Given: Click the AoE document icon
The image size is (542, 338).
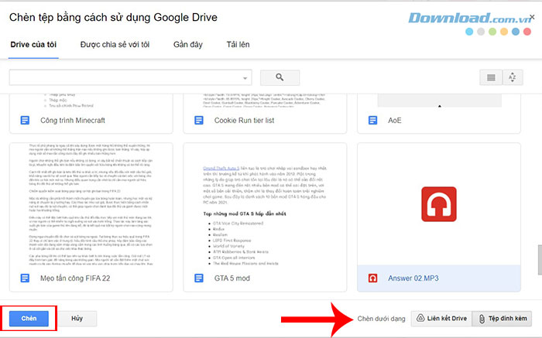Looking at the screenshot, I should 373,121.
